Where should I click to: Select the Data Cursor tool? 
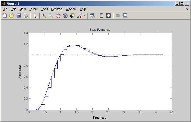[x=72, y=16]
